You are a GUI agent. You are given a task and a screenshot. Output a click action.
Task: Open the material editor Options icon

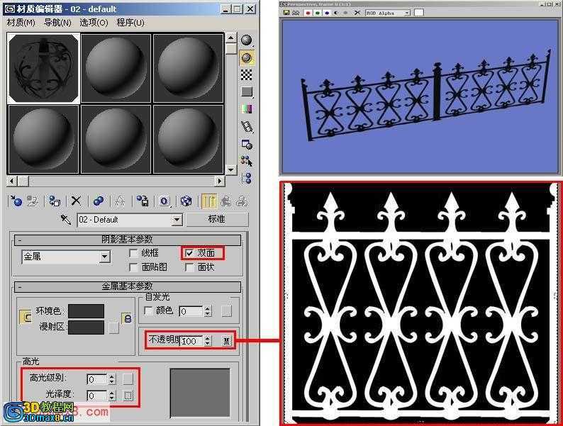[246, 145]
